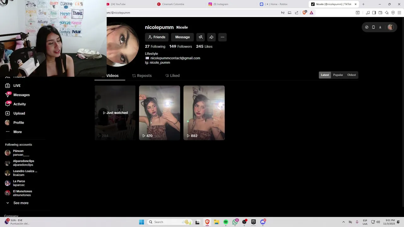Open File Explorer from the taskbar
This screenshot has width=404, height=227.
click(x=217, y=222)
